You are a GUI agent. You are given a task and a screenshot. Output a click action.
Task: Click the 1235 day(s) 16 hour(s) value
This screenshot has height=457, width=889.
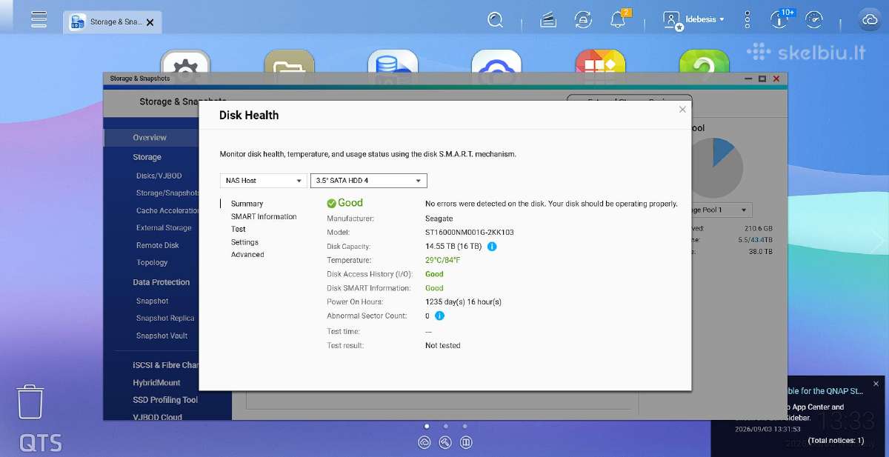coord(463,301)
